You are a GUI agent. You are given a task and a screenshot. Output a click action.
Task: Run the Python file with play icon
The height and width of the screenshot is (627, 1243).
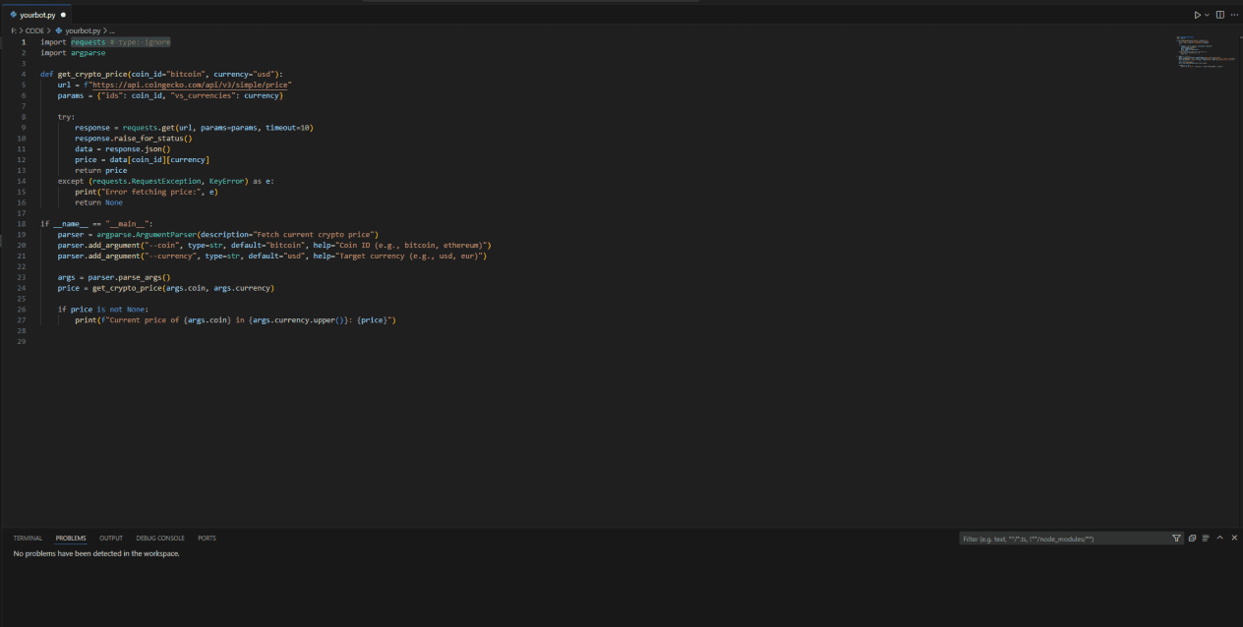1198,15
